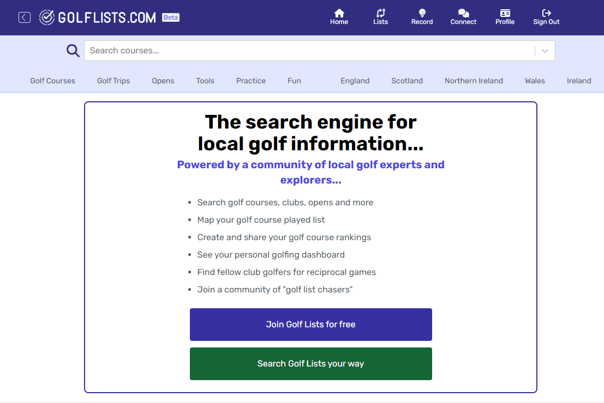The width and height of the screenshot is (604, 403).
Task: Open the Tools menu
Action: tap(205, 81)
